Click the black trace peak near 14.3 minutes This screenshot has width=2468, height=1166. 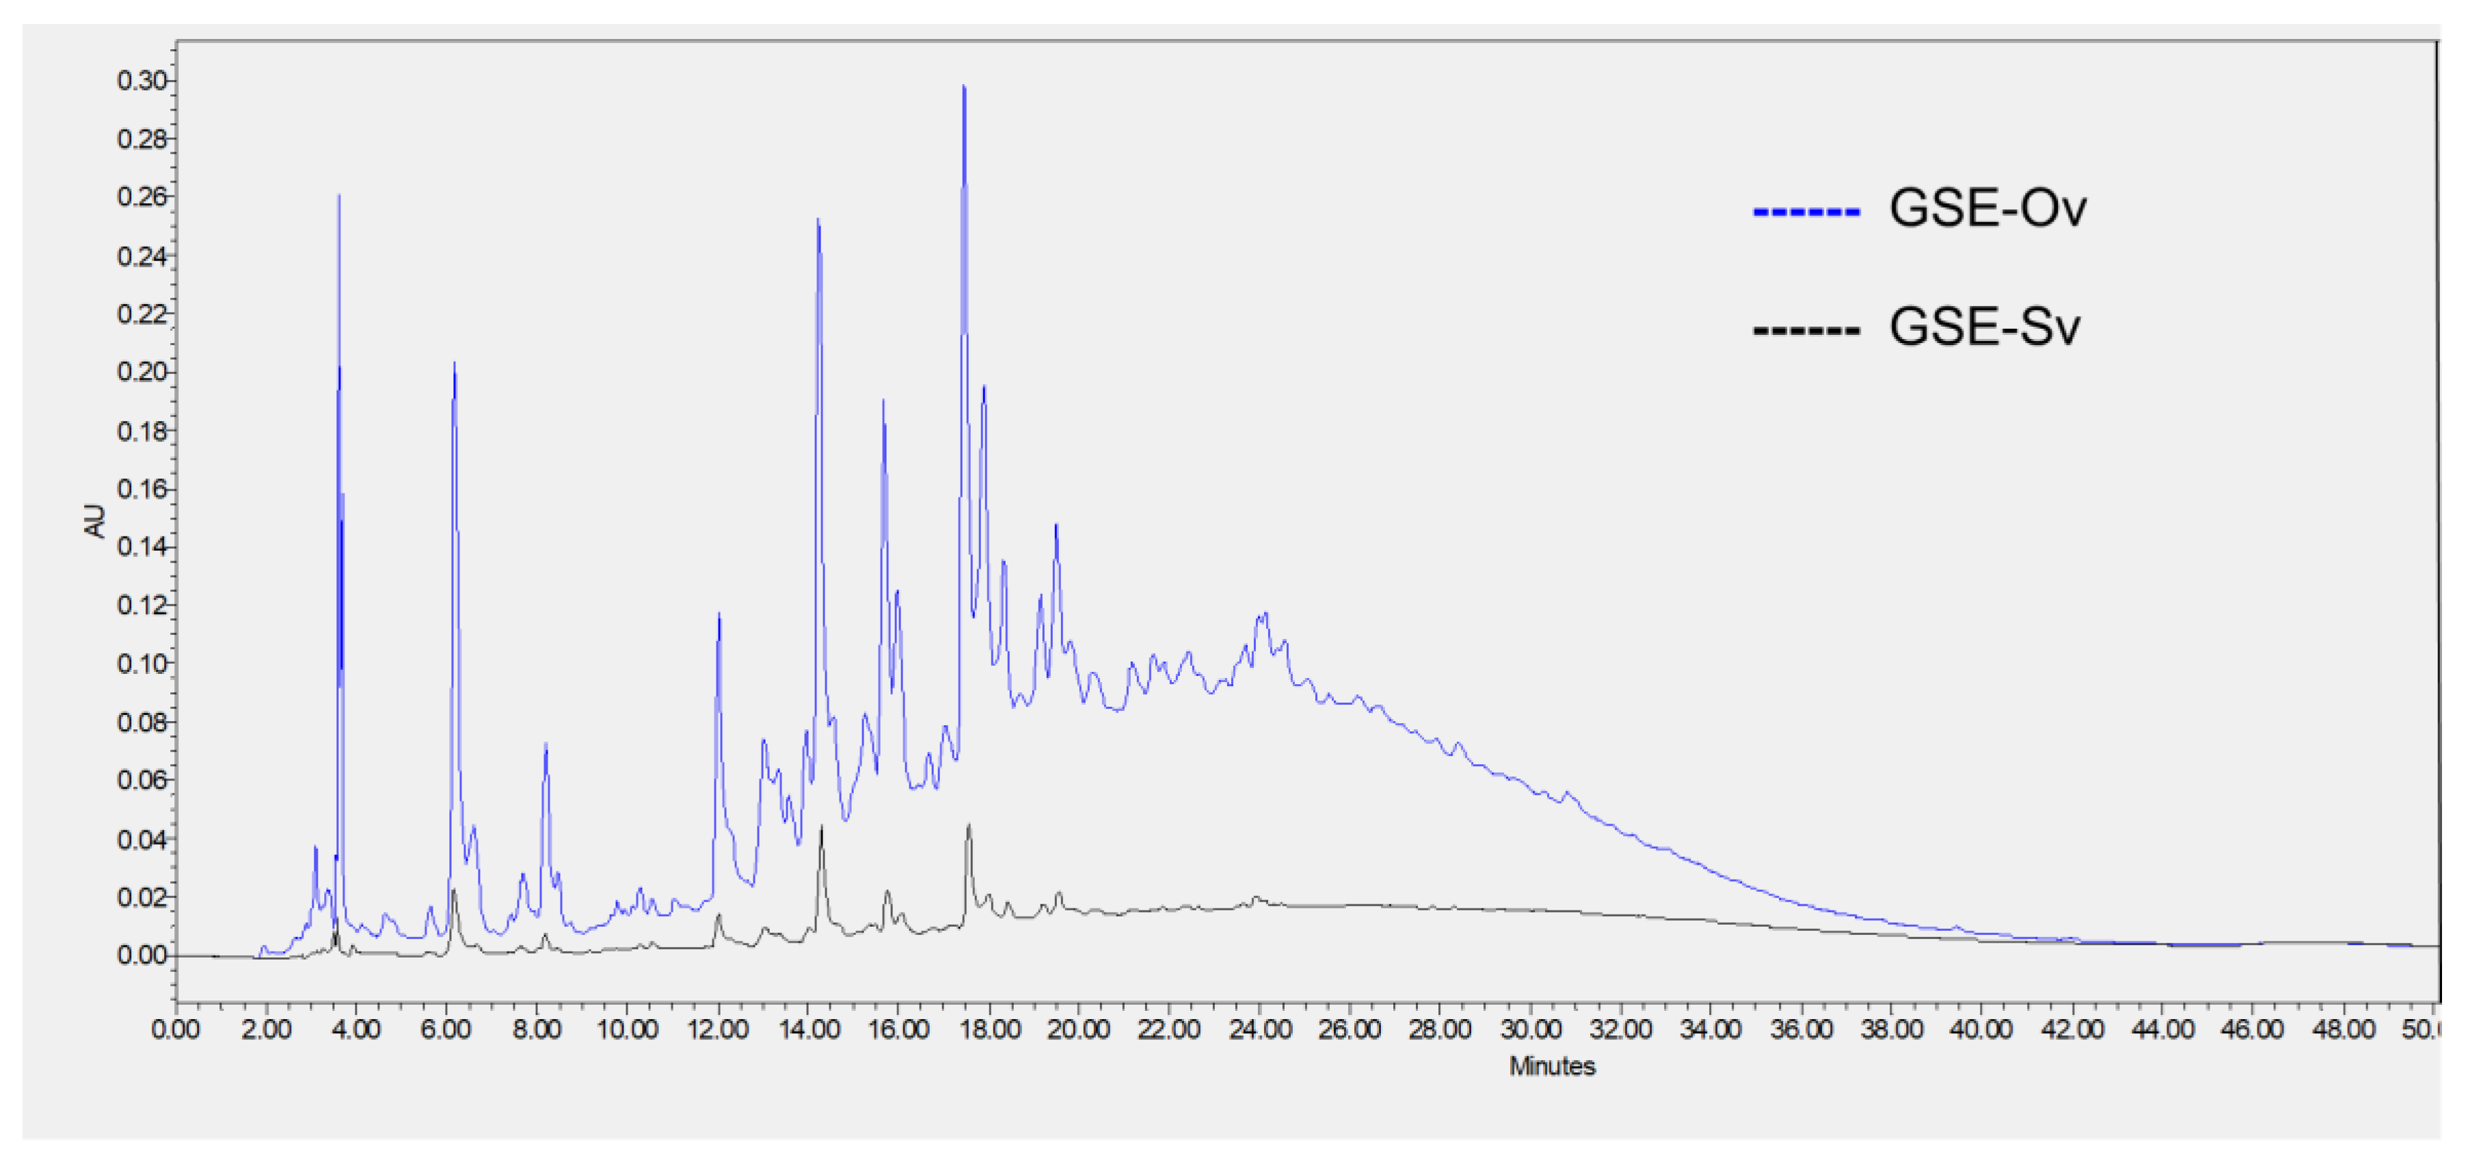pyautogui.click(x=821, y=830)
